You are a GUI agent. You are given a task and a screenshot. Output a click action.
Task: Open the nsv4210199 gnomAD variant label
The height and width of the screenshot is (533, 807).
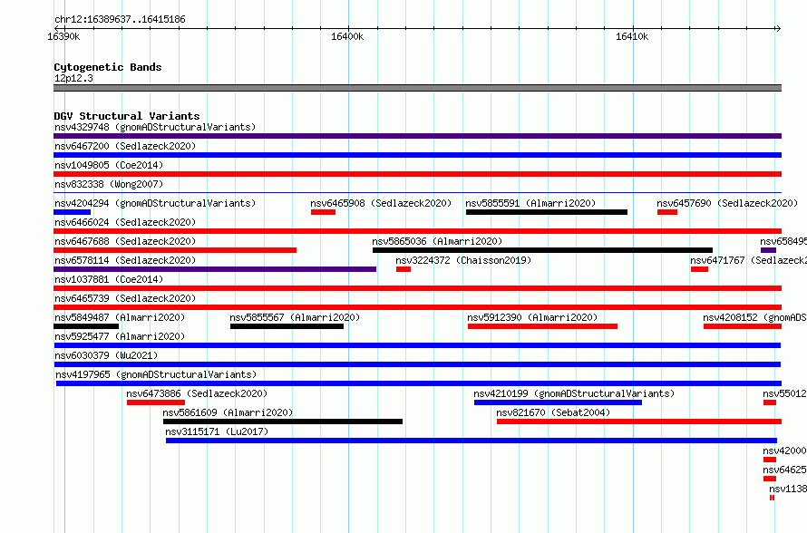point(574,393)
